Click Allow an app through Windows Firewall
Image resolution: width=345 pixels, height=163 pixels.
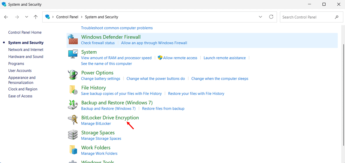pyautogui.click(x=154, y=43)
